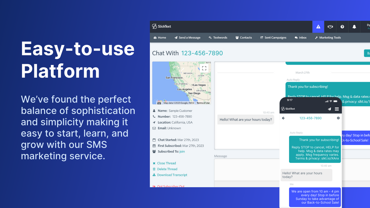
Task: Open the alert warning triangle icon
Action: click(318, 27)
